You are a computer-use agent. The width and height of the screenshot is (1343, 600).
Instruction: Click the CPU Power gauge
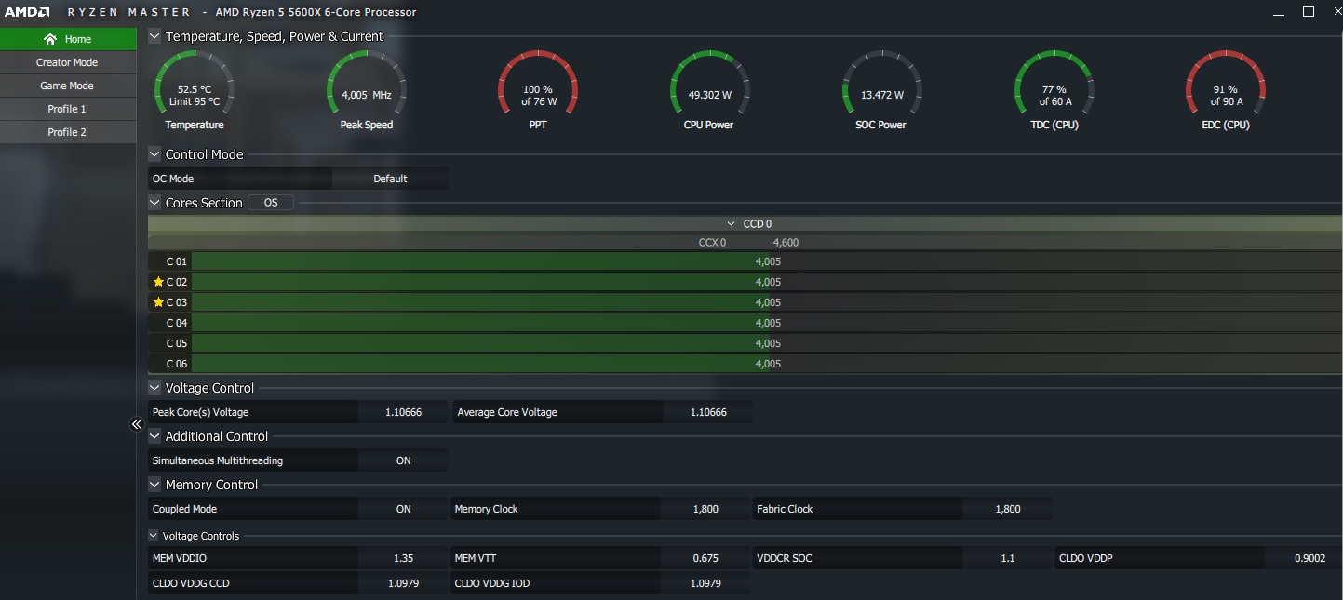pos(709,90)
